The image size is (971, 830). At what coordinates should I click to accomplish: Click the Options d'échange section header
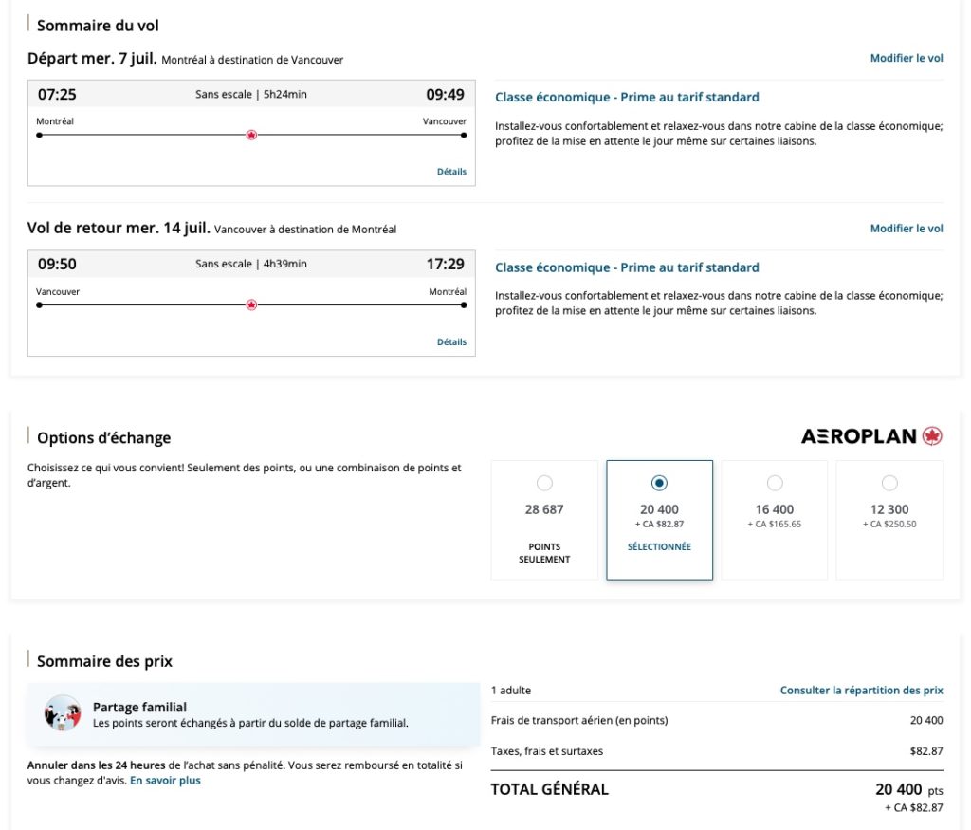tap(103, 437)
